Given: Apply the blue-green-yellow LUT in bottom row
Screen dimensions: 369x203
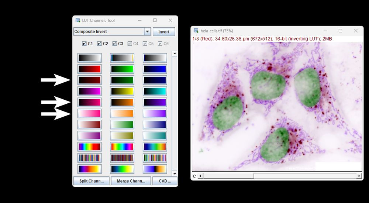Looking at the screenshot, I should [122, 169].
